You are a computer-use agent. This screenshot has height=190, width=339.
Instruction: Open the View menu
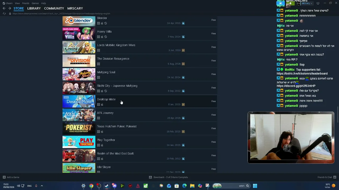(x=17, y=3)
